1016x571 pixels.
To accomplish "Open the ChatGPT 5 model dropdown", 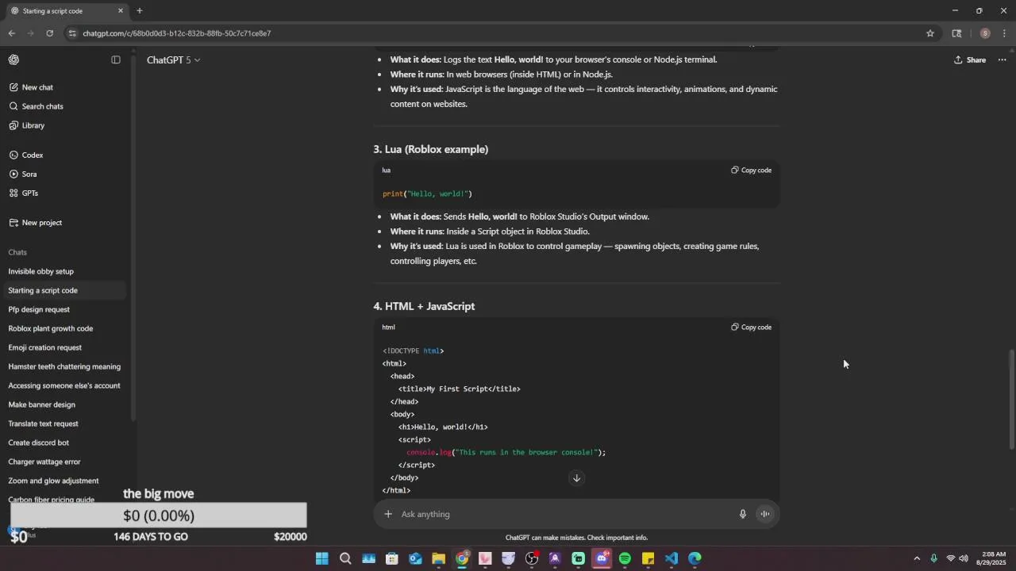I will pyautogui.click(x=173, y=60).
